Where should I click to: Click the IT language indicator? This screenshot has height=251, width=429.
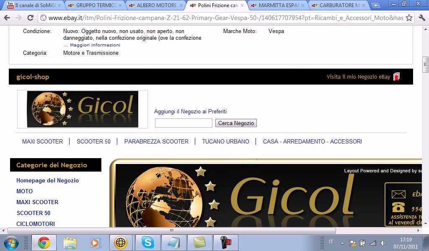331,242
